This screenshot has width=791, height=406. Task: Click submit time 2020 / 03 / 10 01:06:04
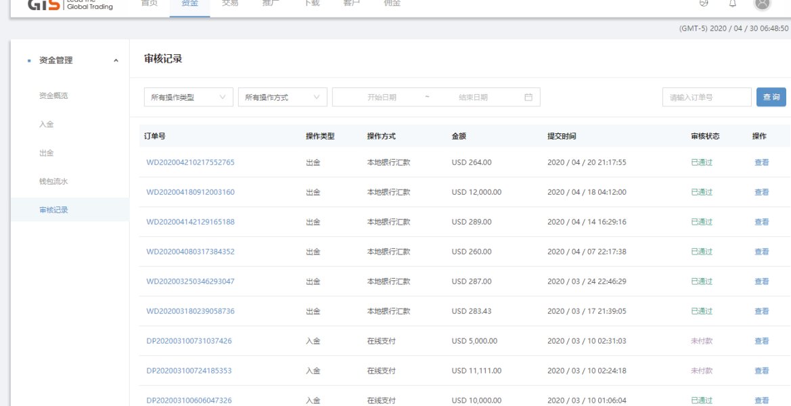[587, 401]
